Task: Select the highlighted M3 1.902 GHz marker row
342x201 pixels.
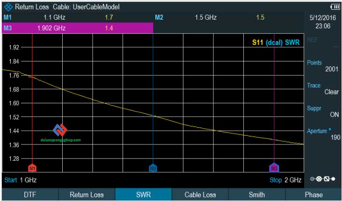Action: click(78, 28)
